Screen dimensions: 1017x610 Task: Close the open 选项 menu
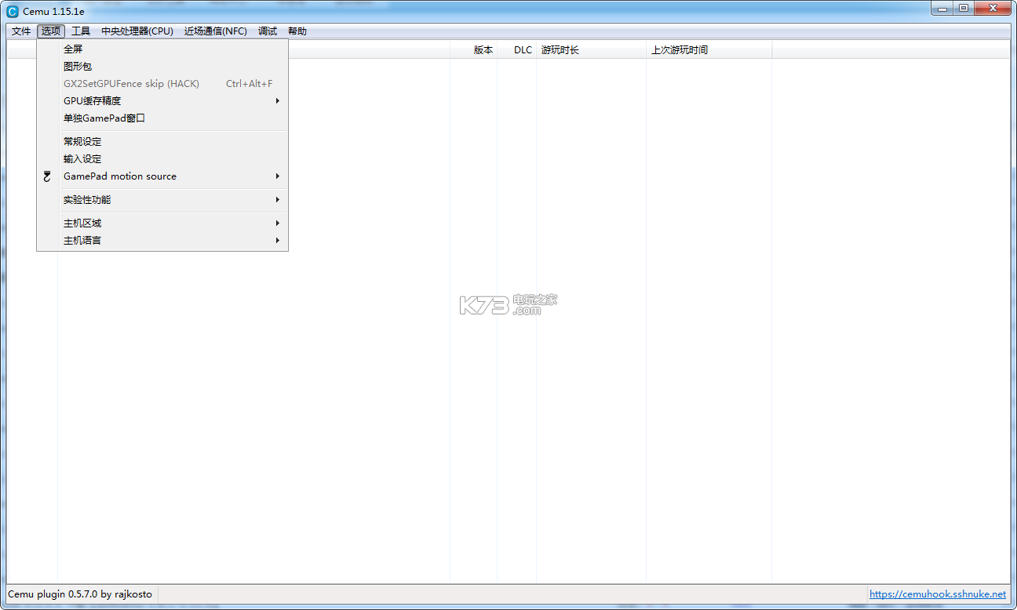pyautogui.click(x=51, y=31)
